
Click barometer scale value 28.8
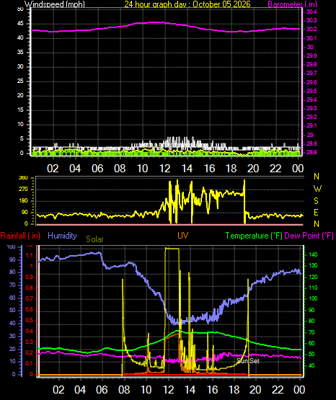(311, 152)
